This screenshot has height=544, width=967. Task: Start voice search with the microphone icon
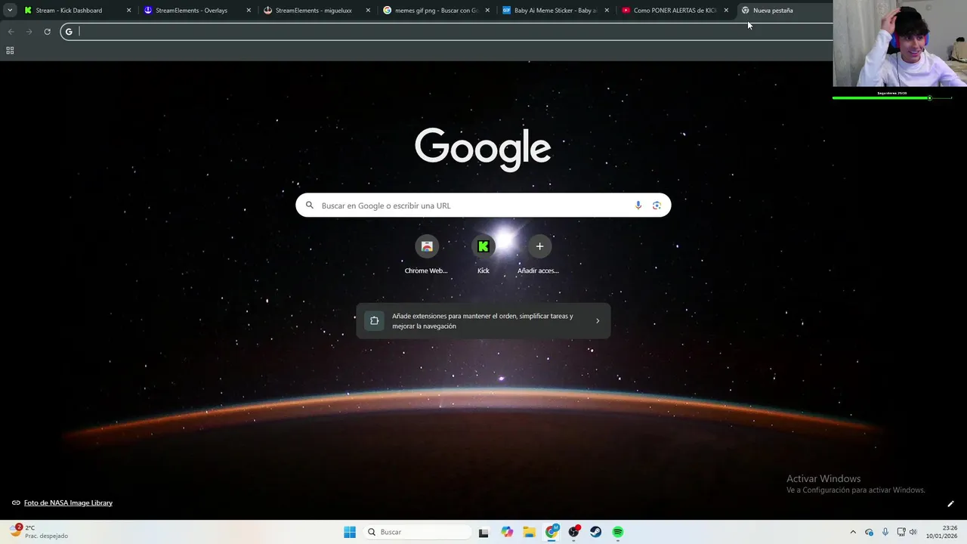(638, 206)
